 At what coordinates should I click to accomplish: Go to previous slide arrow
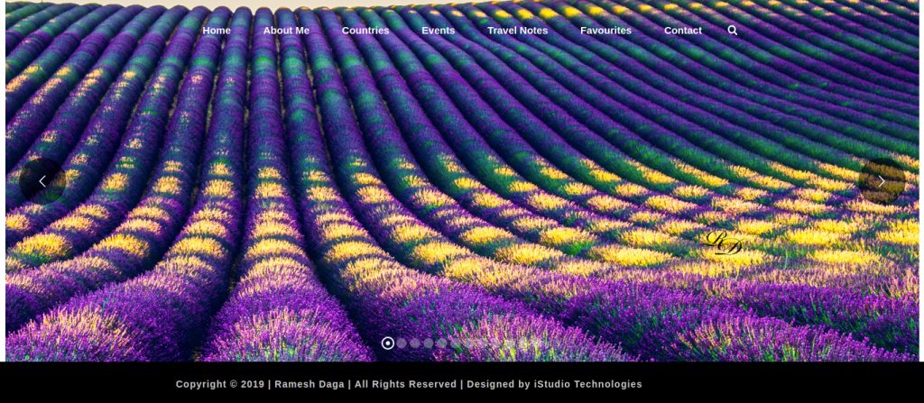(x=42, y=181)
